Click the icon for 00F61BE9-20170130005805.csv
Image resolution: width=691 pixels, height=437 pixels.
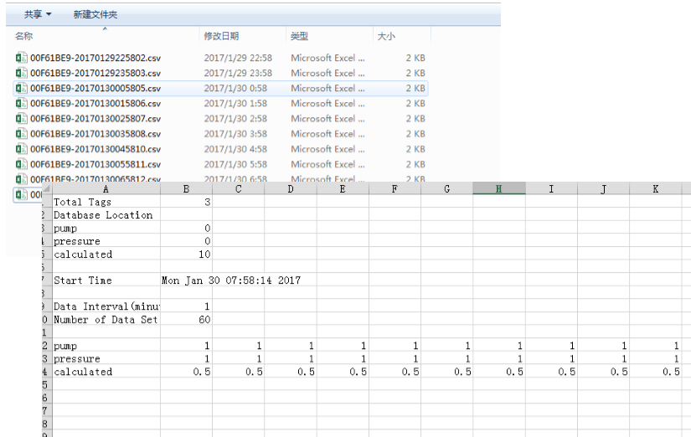click(22, 89)
